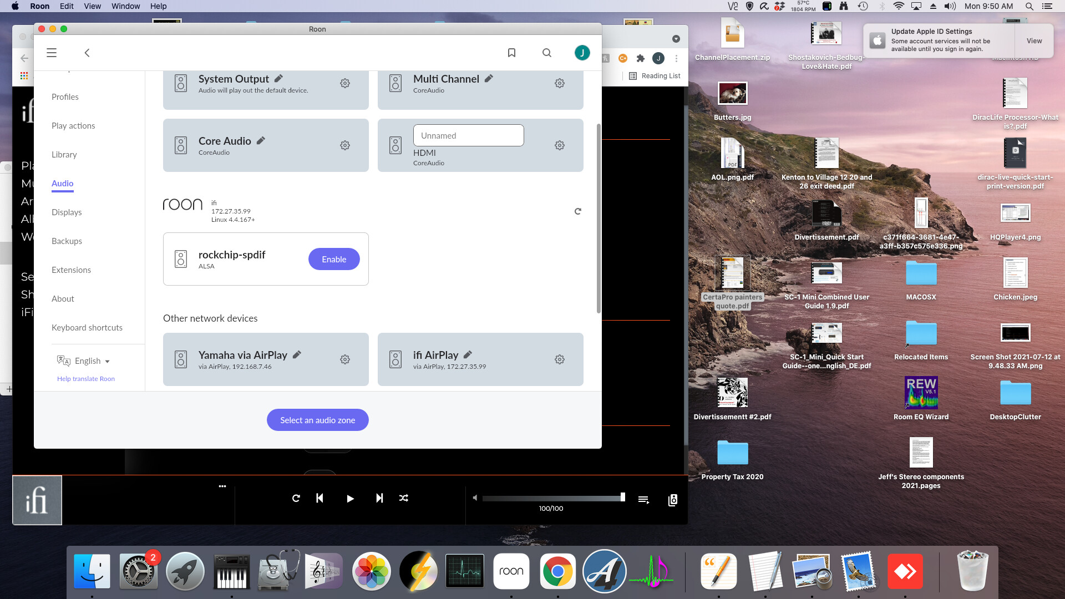Open Yamaha via AirPlay settings gear
The image size is (1065, 599).
point(345,359)
